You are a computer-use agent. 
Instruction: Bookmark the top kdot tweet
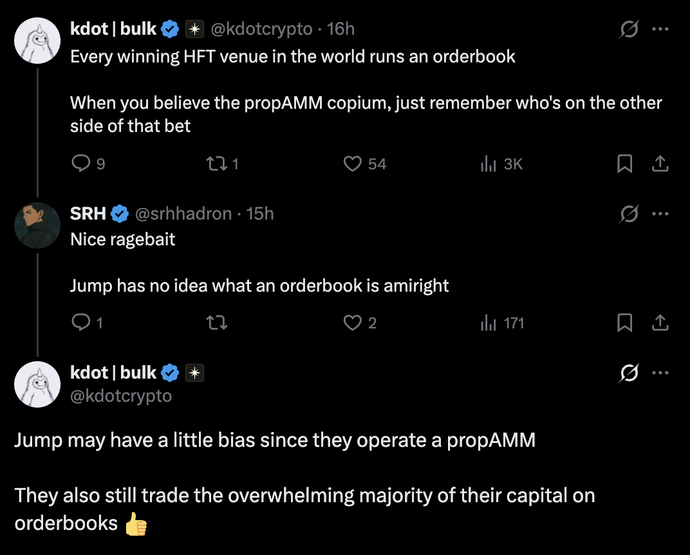624,164
